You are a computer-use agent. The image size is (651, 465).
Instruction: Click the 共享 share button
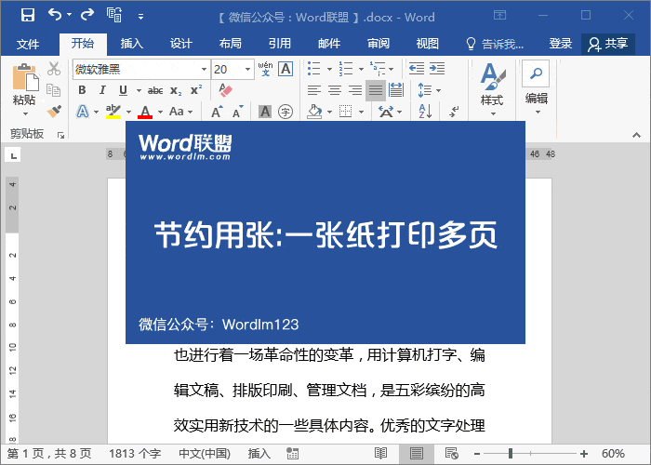click(x=608, y=44)
